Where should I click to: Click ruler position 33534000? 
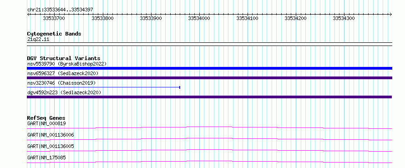(199, 18)
